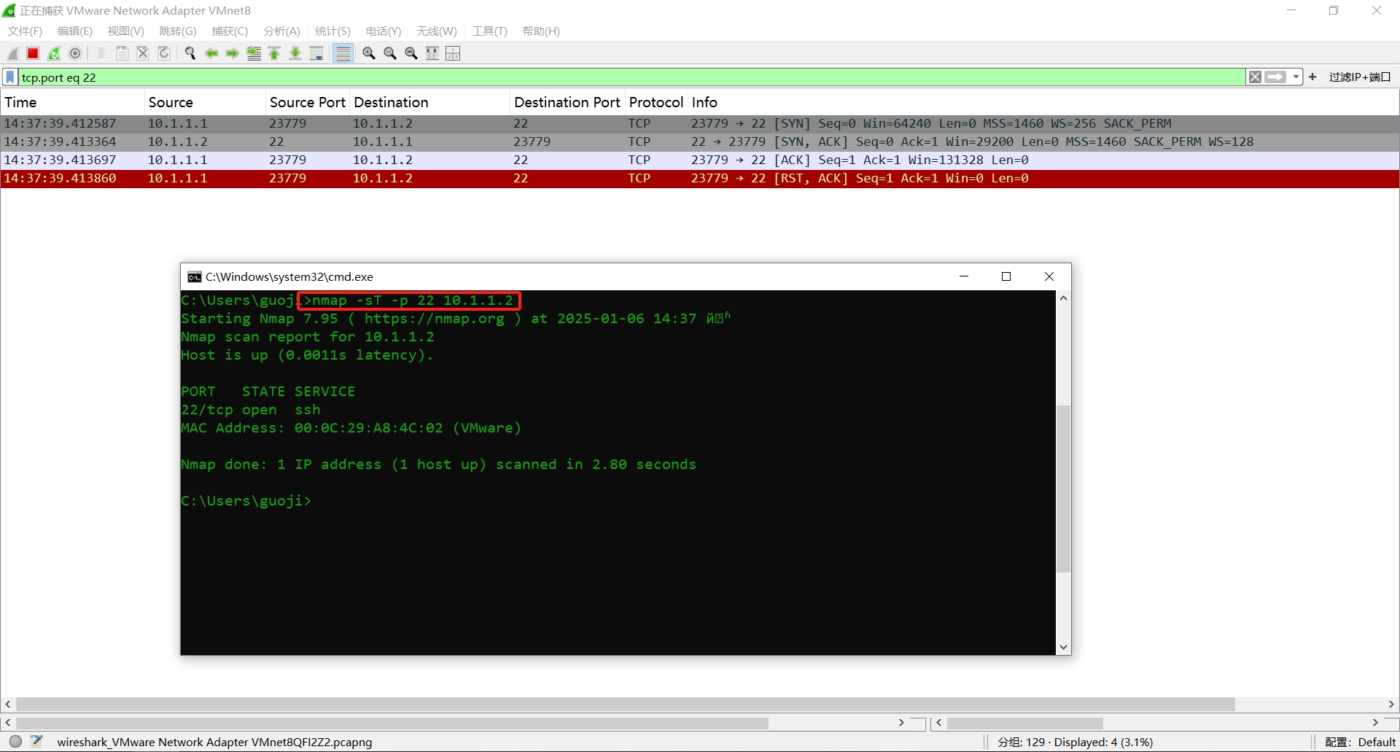
Task: Open capture options gear icon
Action: coord(75,53)
